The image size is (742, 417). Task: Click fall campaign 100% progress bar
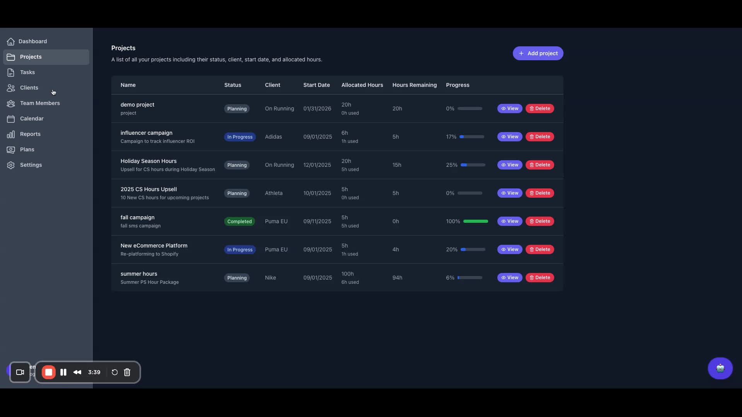click(x=476, y=221)
